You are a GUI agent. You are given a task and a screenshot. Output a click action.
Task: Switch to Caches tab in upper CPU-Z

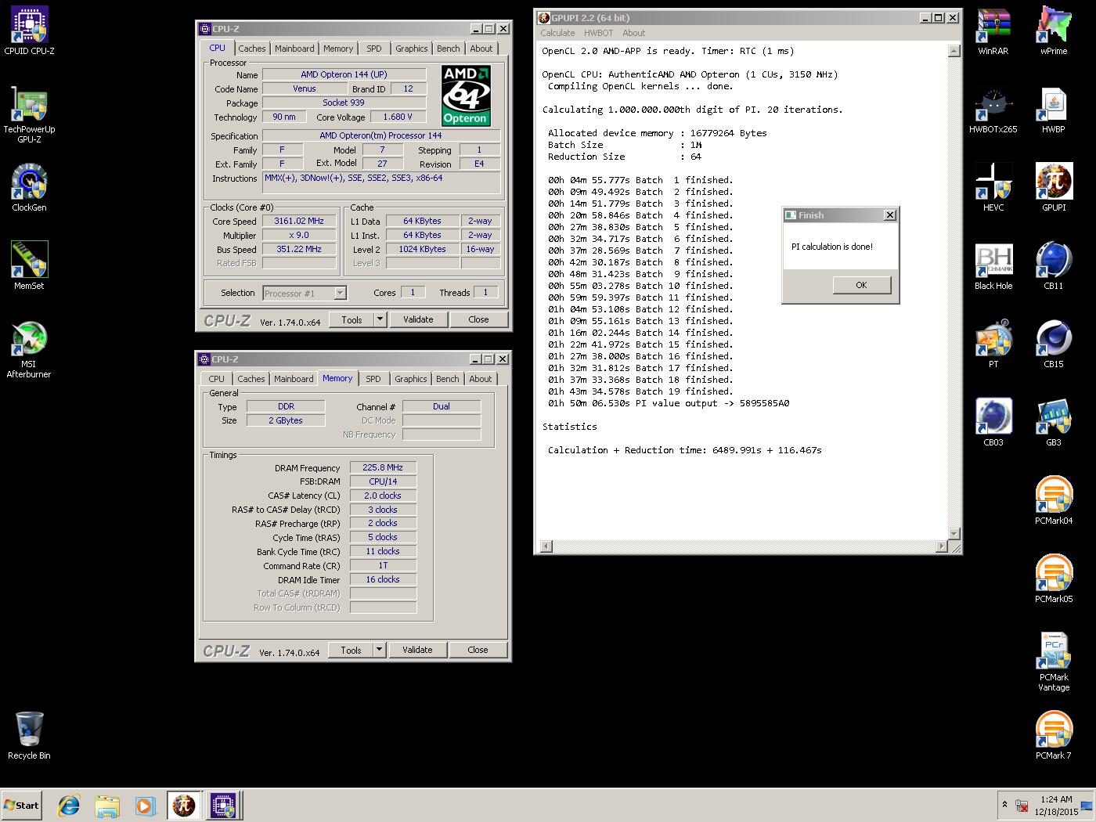click(252, 49)
